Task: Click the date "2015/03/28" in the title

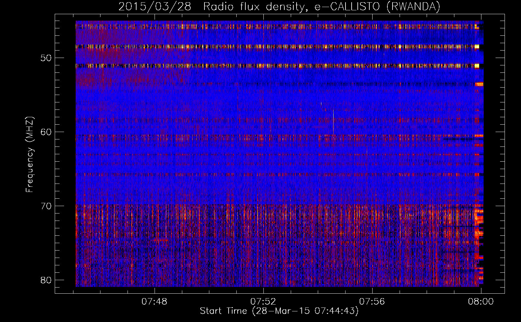Action: pos(155,7)
